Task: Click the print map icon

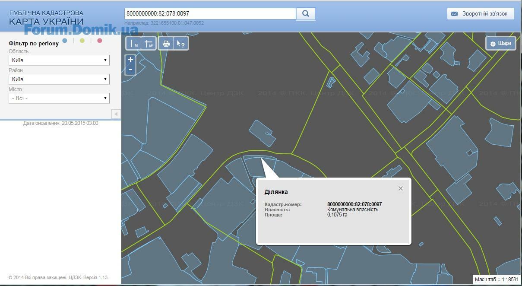Action: [166, 44]
